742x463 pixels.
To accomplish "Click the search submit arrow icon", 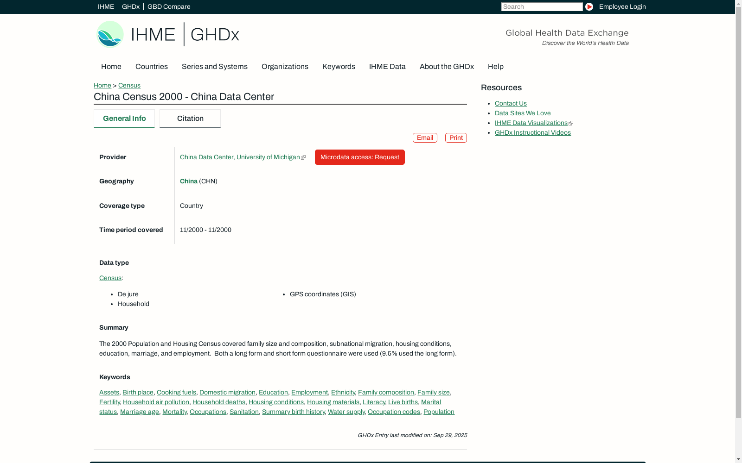I will coord(589,6).
